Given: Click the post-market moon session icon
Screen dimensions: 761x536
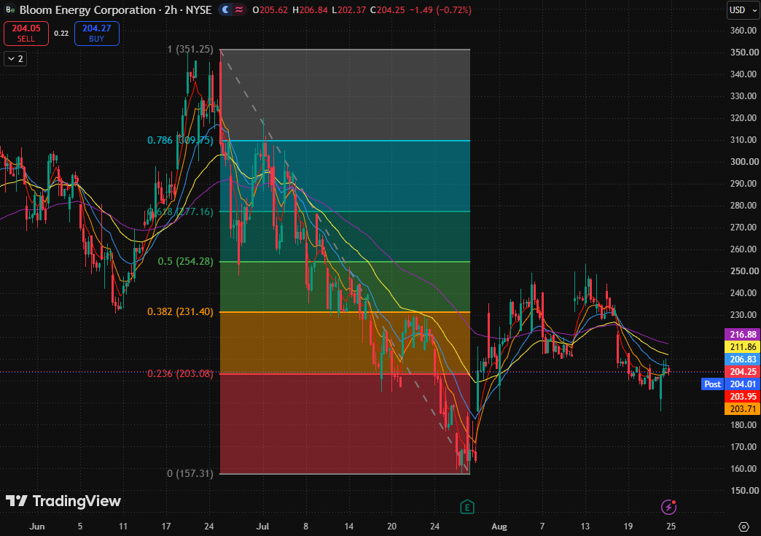Looking at the screenshot, I should [x=226, y=9].
